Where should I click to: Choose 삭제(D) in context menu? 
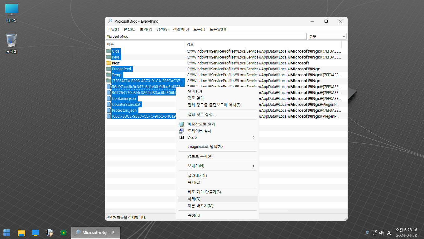coord(218,199)
